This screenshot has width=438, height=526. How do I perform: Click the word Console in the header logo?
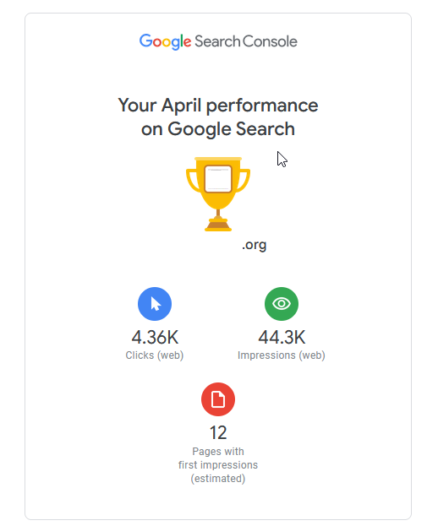[x=270, y=41]
